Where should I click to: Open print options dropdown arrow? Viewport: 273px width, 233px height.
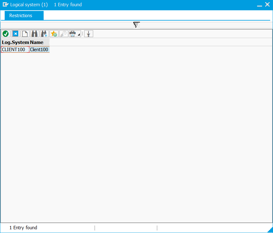tap(79, 35)
